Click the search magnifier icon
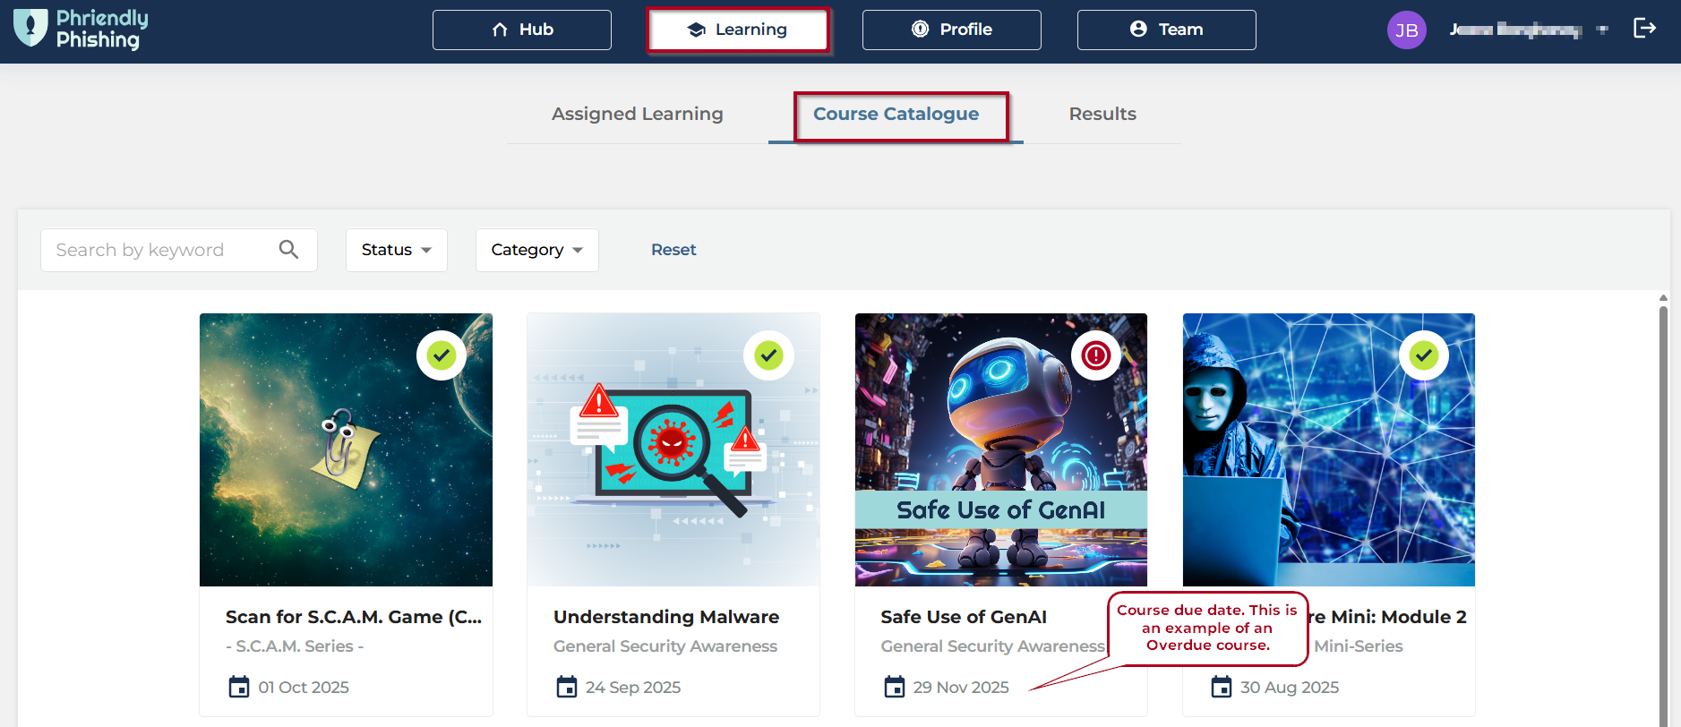Viewport: 1681px width, 727px height. (x=288, y=250)
